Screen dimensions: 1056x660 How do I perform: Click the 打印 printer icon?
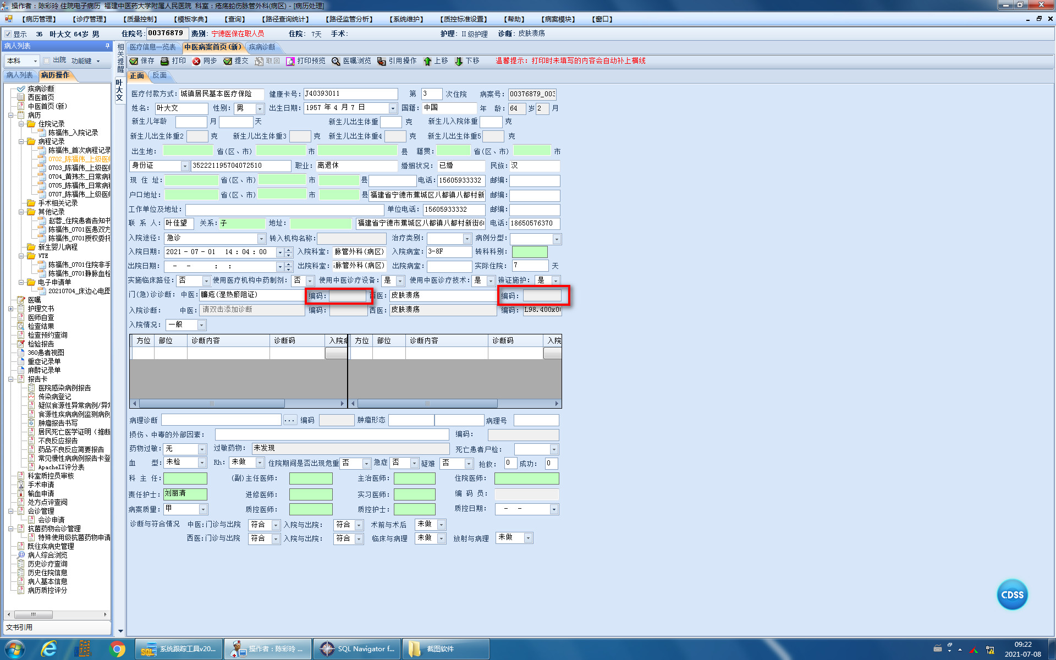click(164, 61)
